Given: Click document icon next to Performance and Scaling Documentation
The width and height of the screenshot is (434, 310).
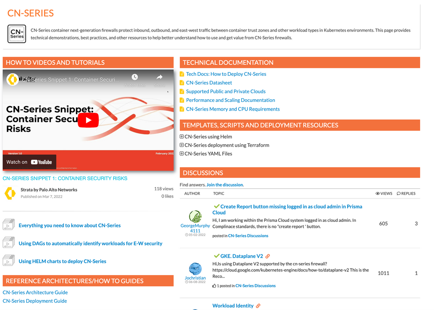Looking at the screenshot, I should (182, 100).
